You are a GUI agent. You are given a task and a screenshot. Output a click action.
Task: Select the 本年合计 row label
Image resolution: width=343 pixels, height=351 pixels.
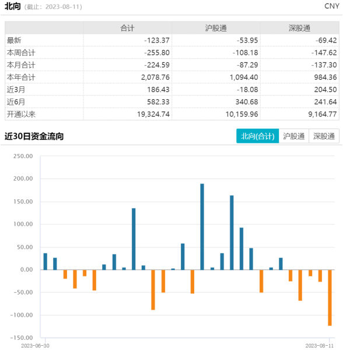21,77
